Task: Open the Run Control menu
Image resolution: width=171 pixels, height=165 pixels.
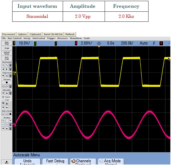Action: (x=14, y=38)
